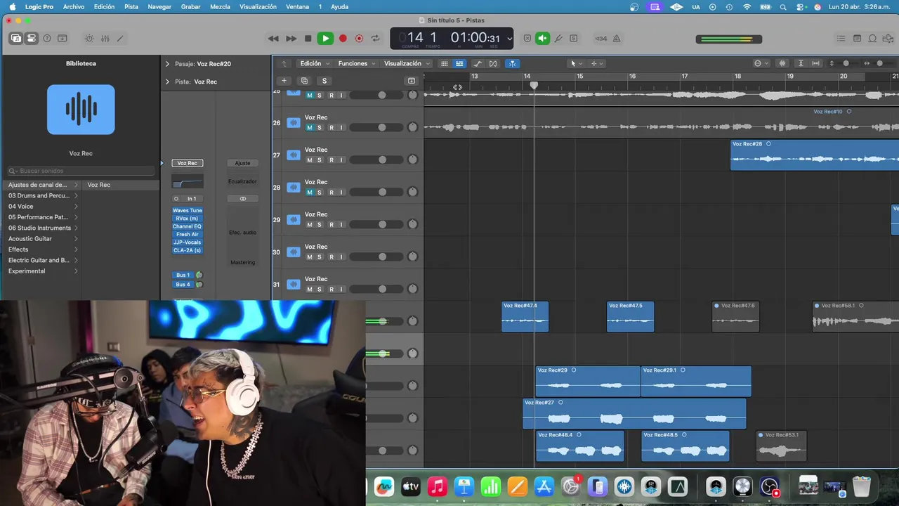Show the grid view button
899x506 pixels.
click(x=444, y=63)
